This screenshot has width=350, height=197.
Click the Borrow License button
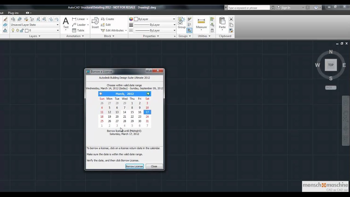[x=135, y=166]
